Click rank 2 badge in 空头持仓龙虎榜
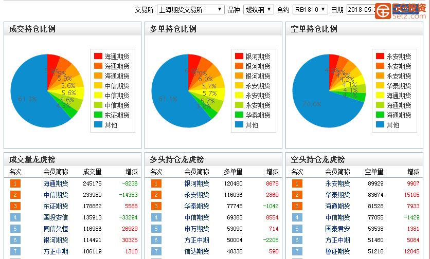This screenshot has width=430, height=259. (x=297, y=195)
